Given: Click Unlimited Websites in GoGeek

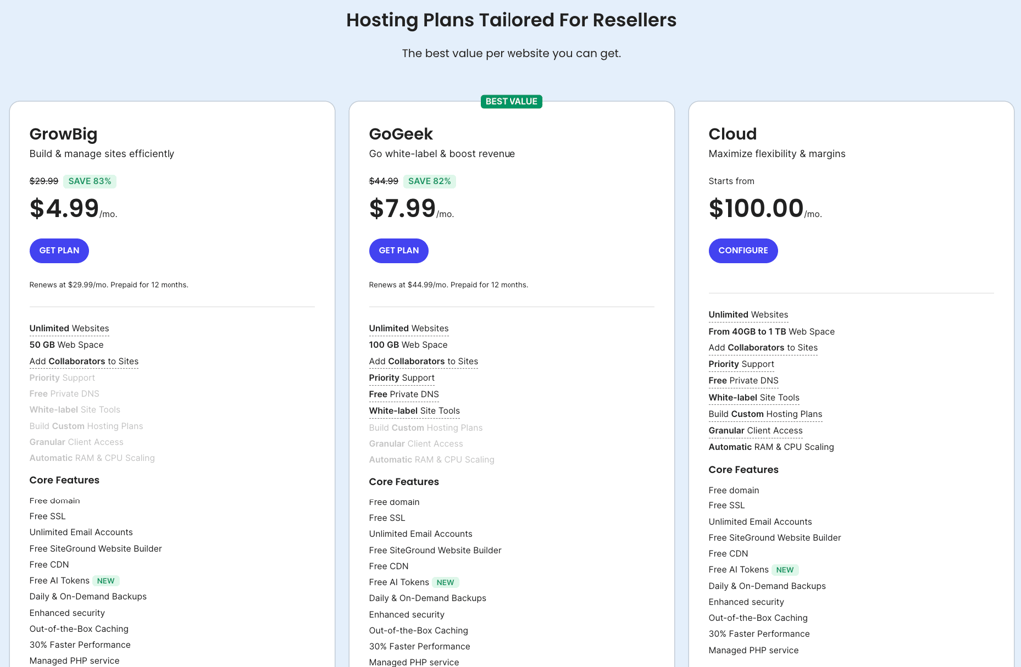Looking at the screenshot, I should click(408, 328).
